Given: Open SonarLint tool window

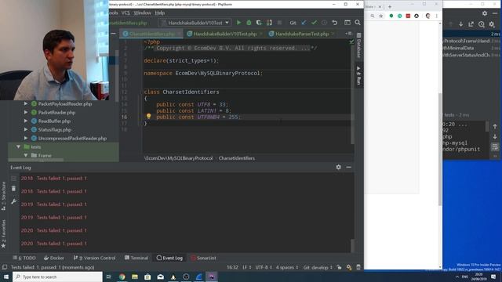Looking at the screenshot, I should [x=203, y=258].
